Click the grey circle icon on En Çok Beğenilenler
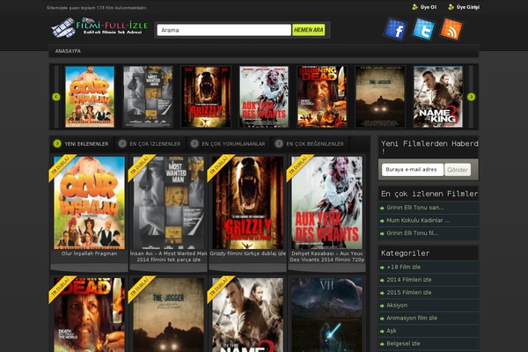This screenshot has height=352, width=528. pyautogui.click(x=279, y=143)
